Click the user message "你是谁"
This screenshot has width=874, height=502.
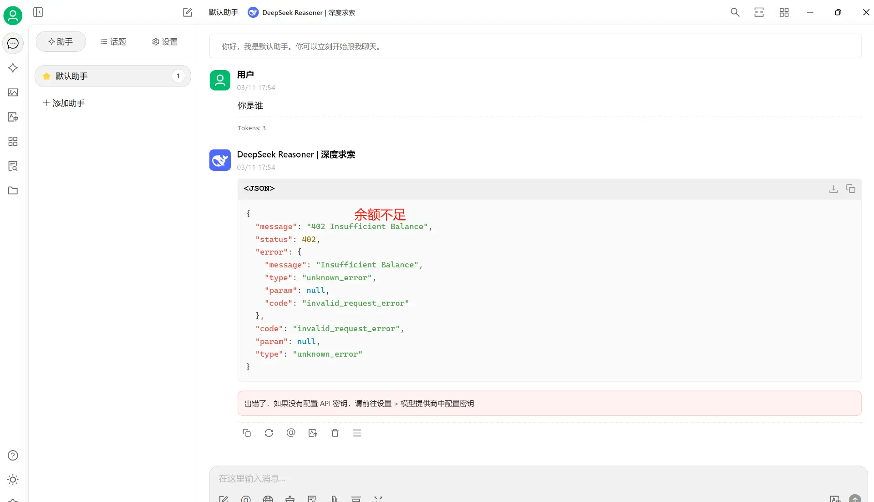250,106
